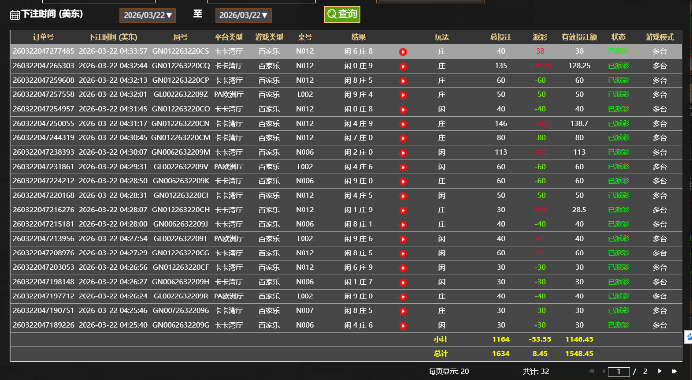Play the replay for order 260322047250055
This screenshot has width=692, height=380.
pos(403,123)
